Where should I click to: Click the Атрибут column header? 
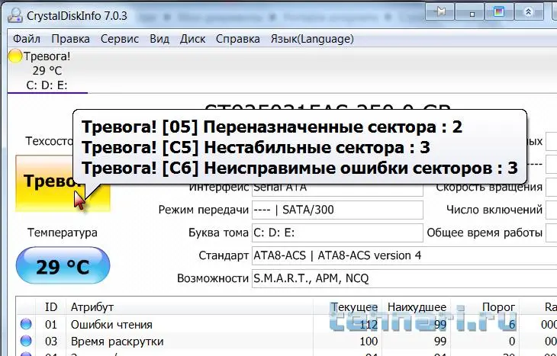(189, 306)
